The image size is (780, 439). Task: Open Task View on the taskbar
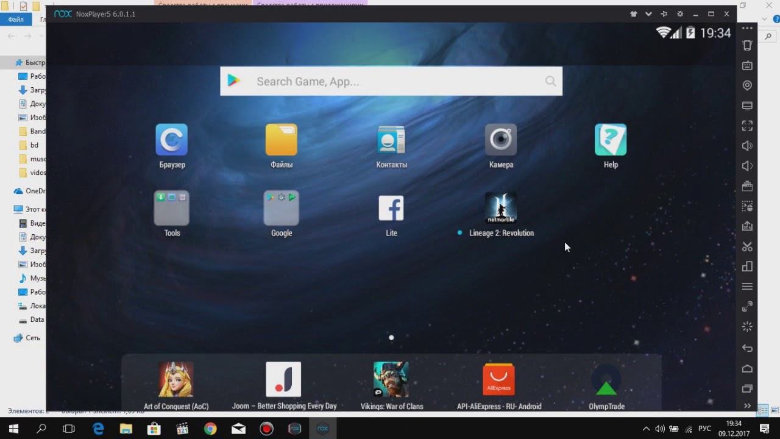click(69, 429)
